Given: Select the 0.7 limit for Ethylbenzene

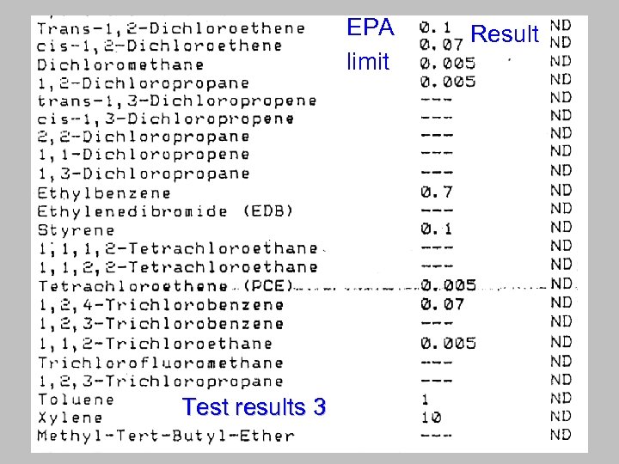Looking at the screenshot, I should (x=436, y=192).
